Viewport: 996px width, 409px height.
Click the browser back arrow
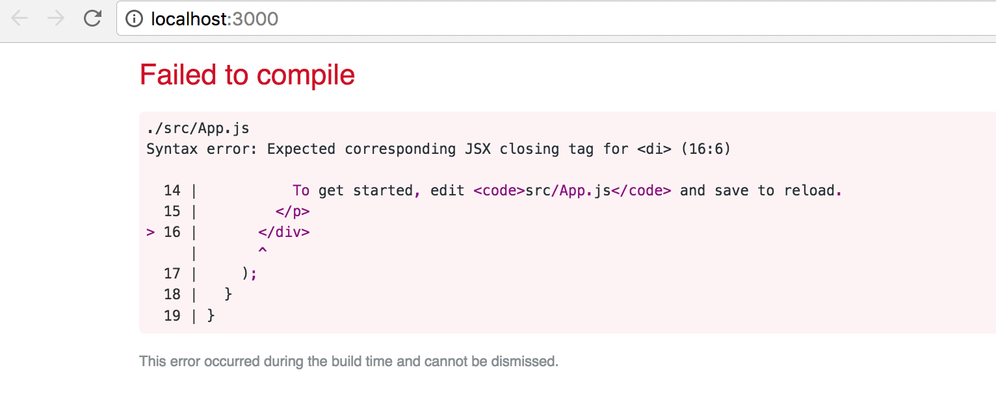[20, 18]
